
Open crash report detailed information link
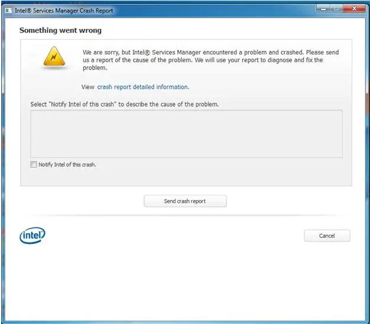[143, 87]
